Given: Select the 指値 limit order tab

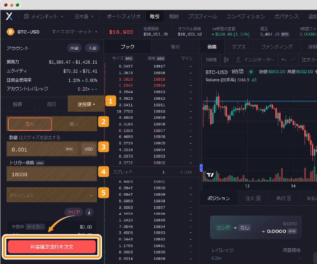Looking at the screenshot, I should pos(17,104).
